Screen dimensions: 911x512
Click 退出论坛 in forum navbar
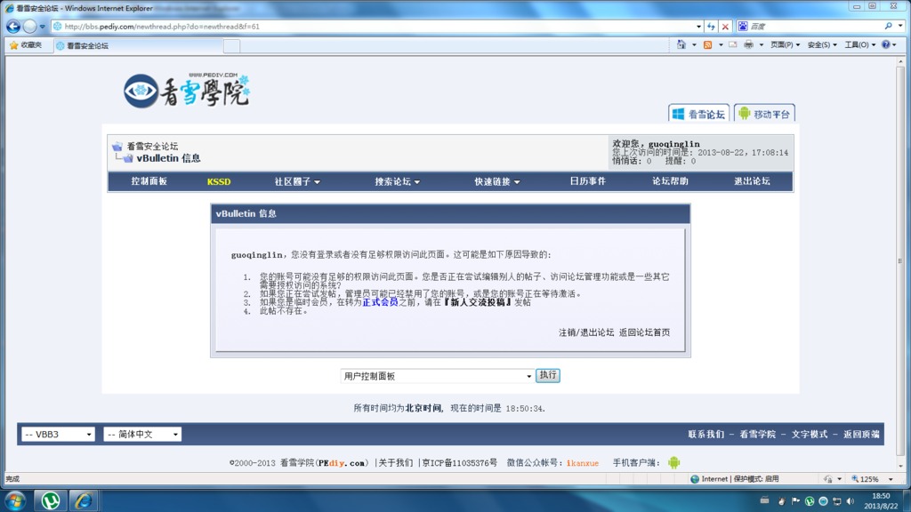click(x=753, y=181)
